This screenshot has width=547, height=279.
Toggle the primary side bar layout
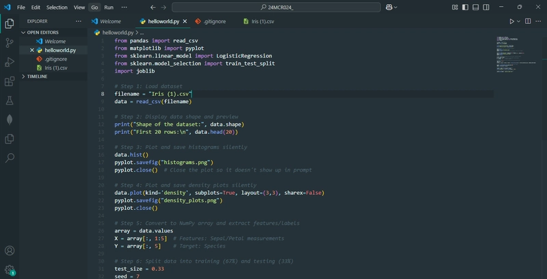(x=465, y=8)
